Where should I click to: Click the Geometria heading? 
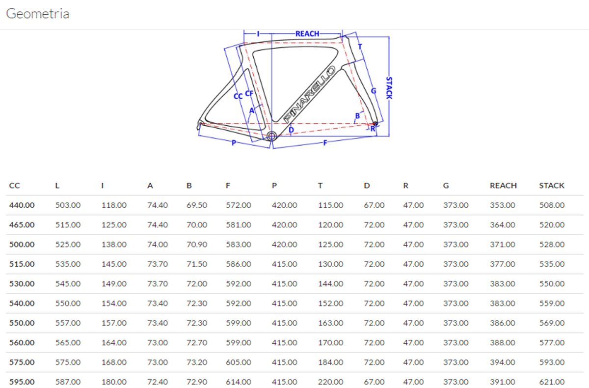(x=37, y=14)
